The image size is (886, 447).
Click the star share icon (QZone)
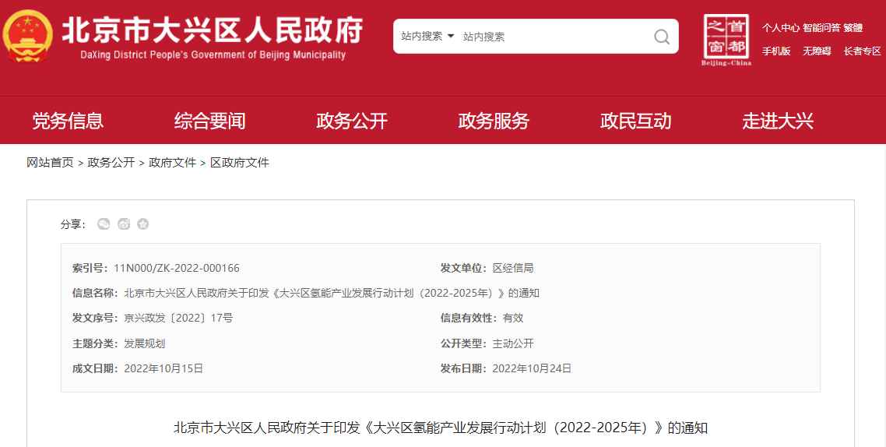pos(142,224)
